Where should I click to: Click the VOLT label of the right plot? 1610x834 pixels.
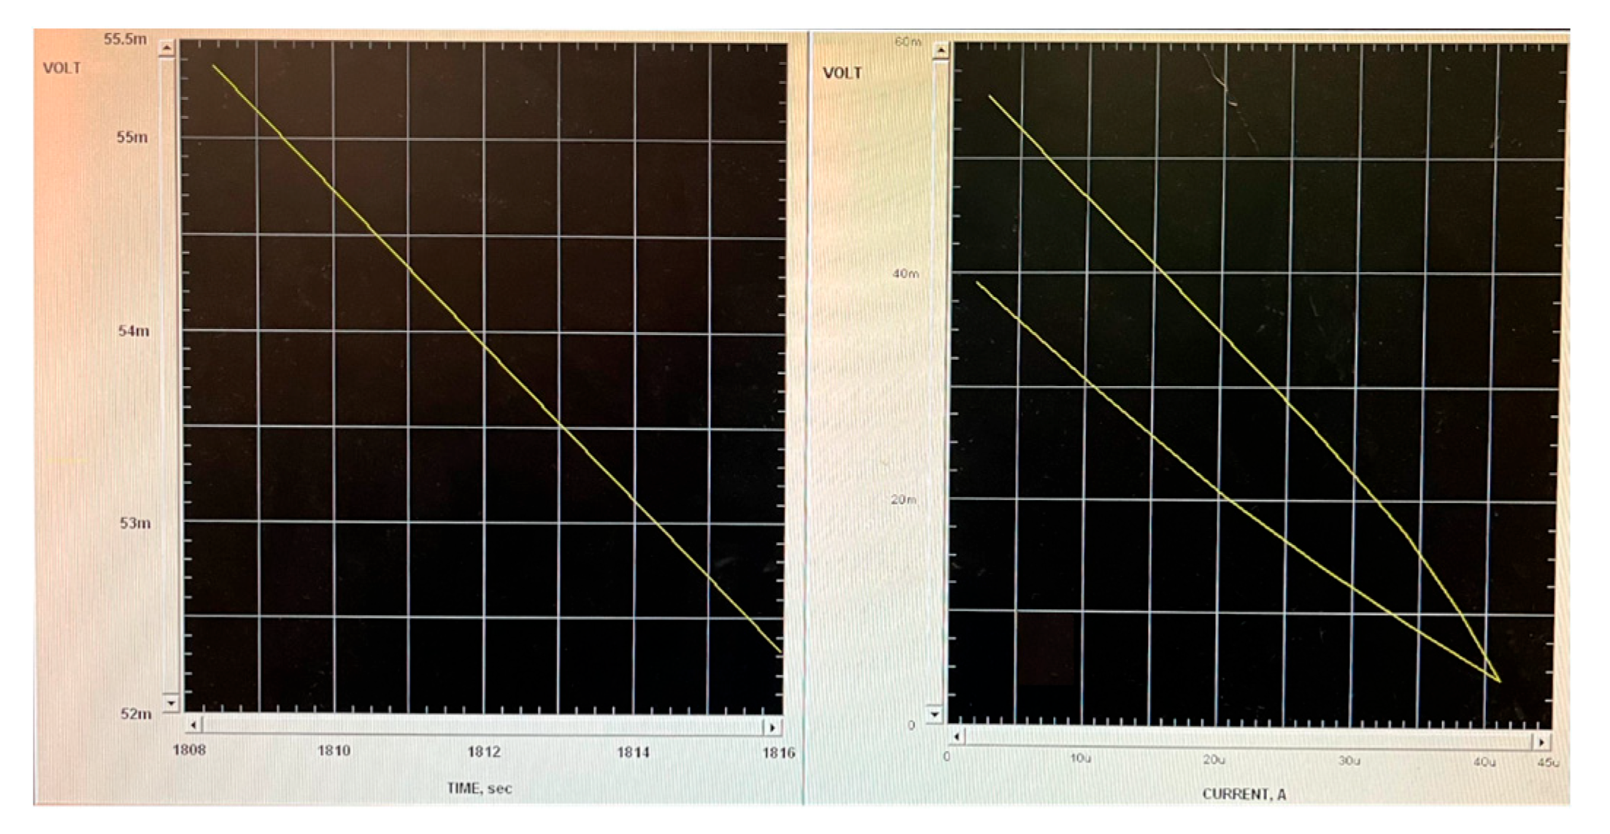click(842, 74)
